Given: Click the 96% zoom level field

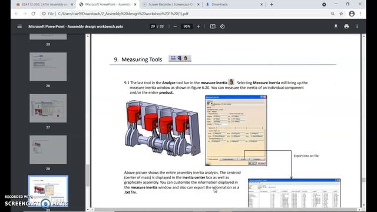Looking at the screenshot, I should coord(187,26).
